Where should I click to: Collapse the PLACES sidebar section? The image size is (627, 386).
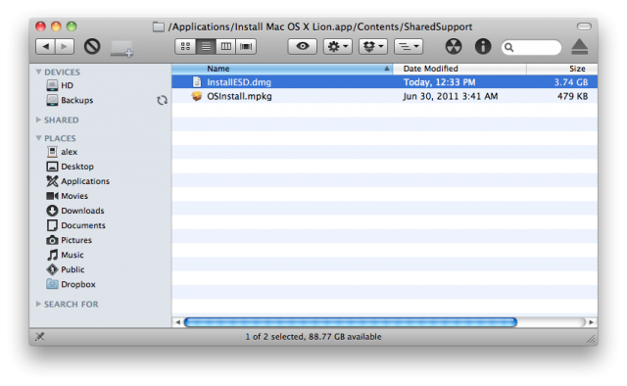click(x=38, y=138)
